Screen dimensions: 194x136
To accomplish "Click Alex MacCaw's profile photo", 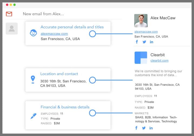I will click(x=141, y=21).
